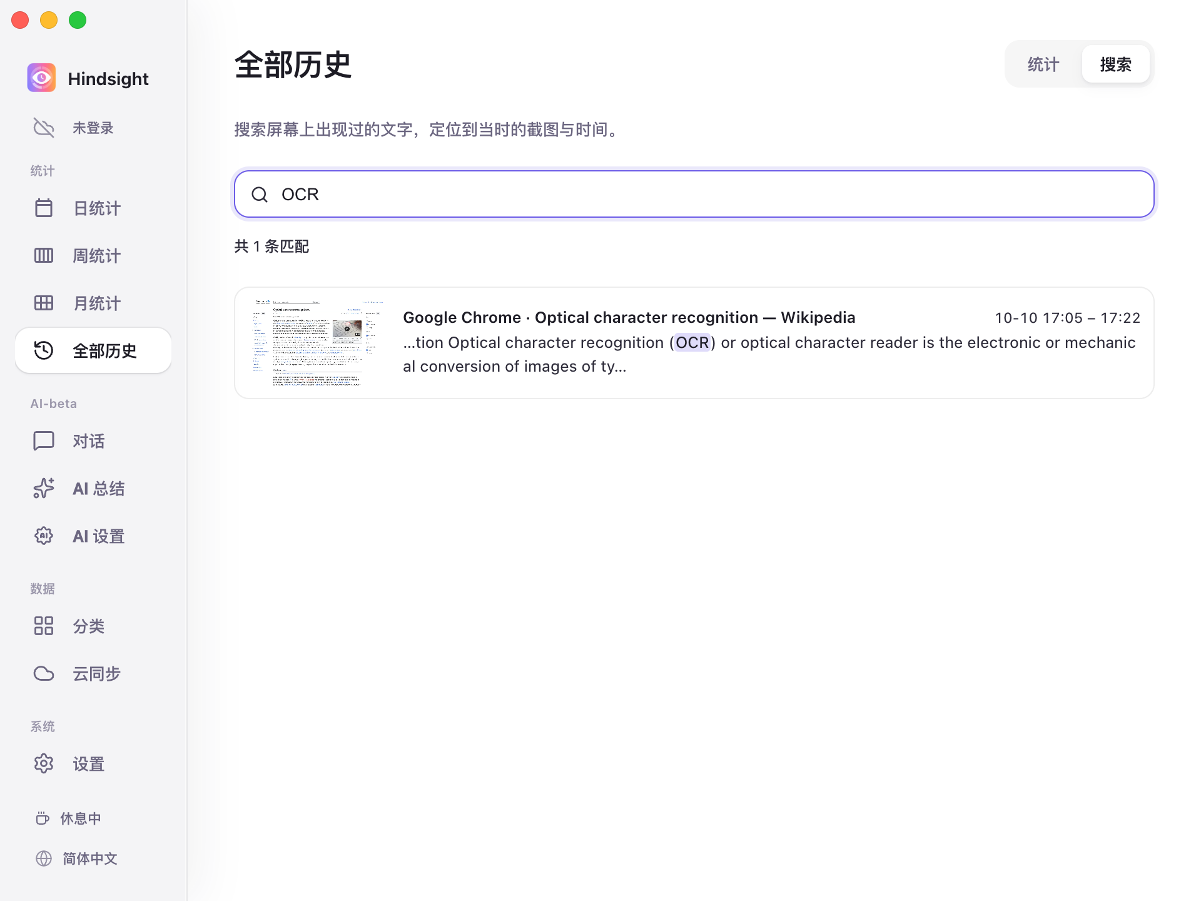The image size is (1201, 901).
Task: Click the 共 1 条匹配 result count
Action: (271, 246)
